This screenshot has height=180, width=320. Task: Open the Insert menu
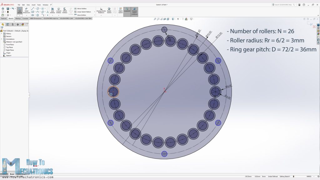tap(34, 5)
